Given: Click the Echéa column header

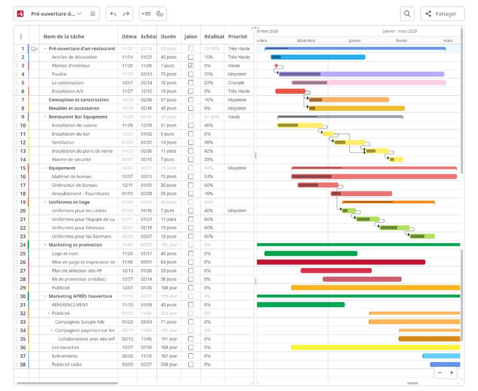Looking at the screenshot, I should point(149,37).
